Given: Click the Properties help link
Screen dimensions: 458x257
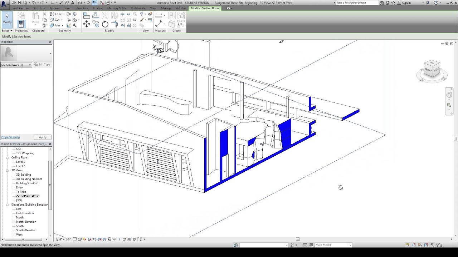Looking at the screenshot, I should pos(10,137).
